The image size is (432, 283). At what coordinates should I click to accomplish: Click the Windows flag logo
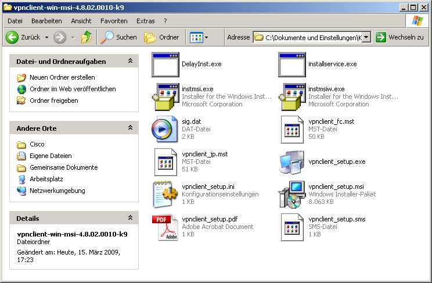pos(417,21)
